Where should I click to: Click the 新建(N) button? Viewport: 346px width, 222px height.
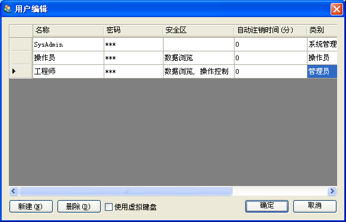click(31, 207)
